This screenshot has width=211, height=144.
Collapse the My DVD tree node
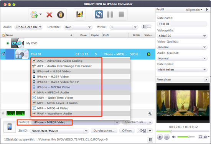coord(8,43)
